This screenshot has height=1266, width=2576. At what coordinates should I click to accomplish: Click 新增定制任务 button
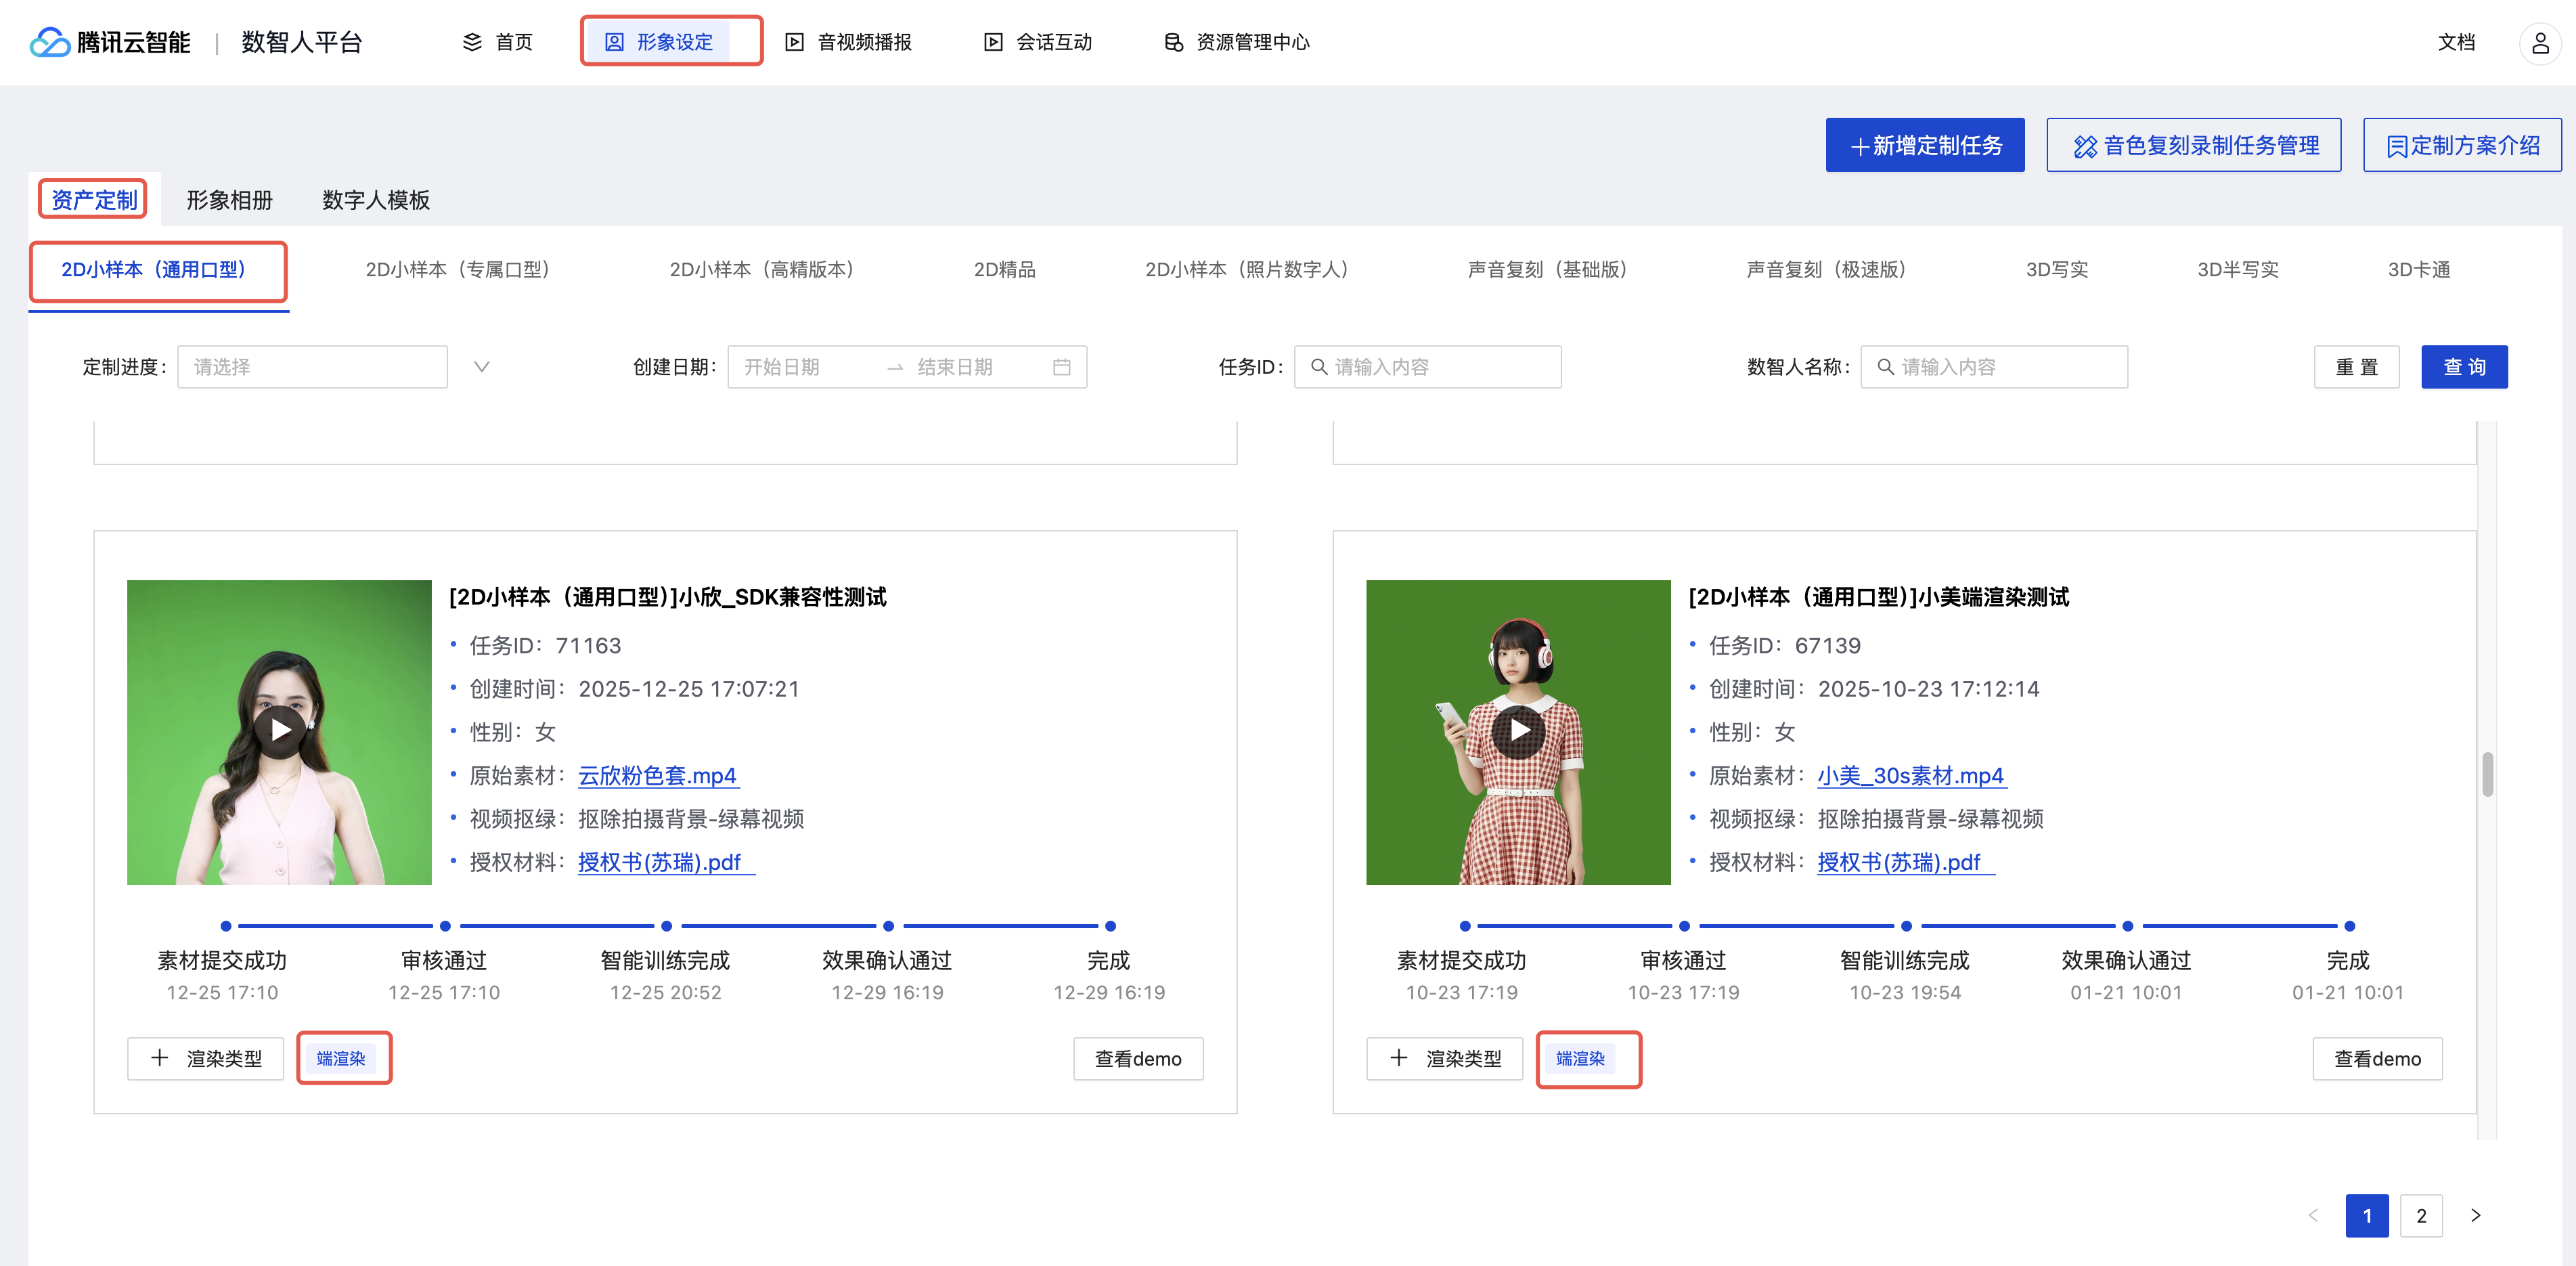[x=1924, y=146]
